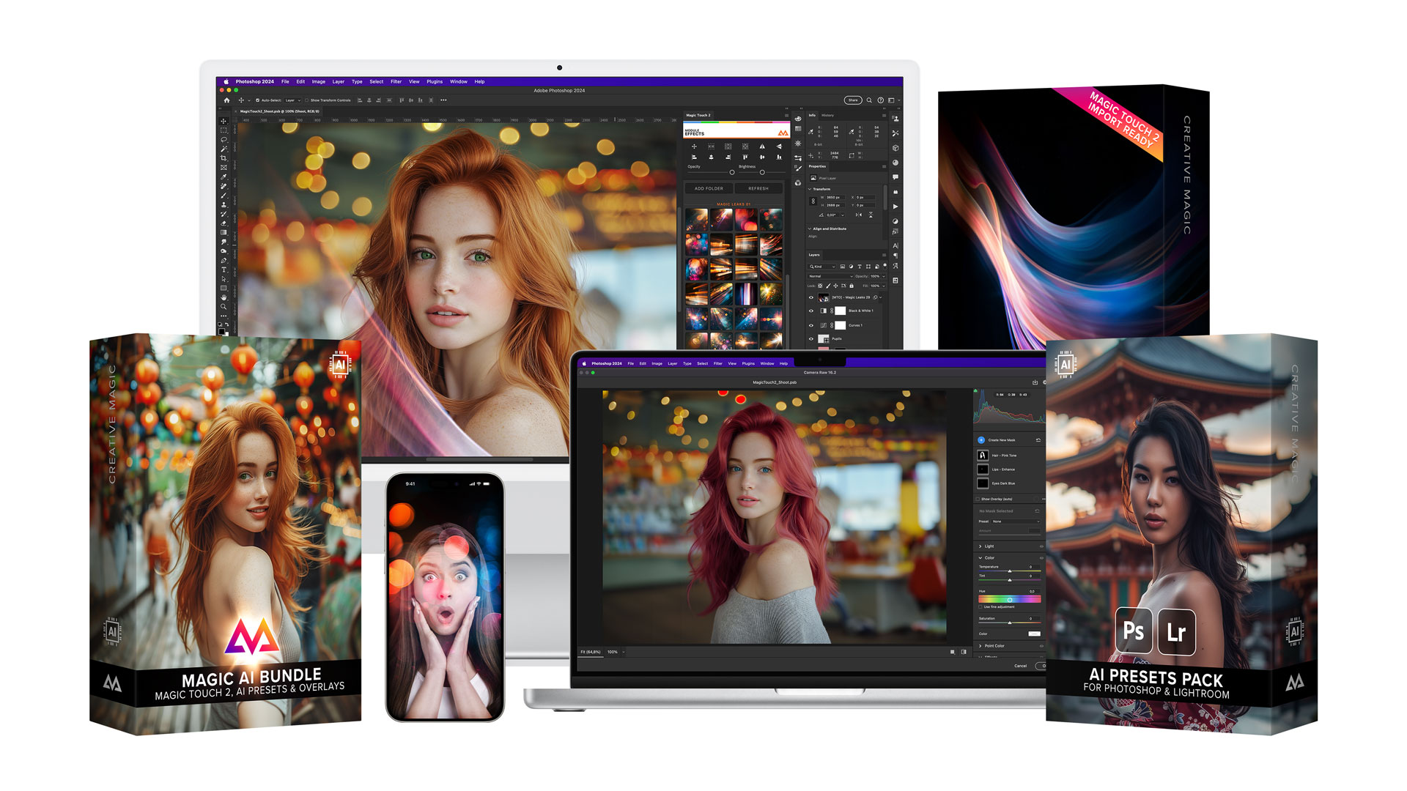Hide the Curves 1 layer
Image resolution: width=1407 pixels, height=791 pixels.
[810, 325]
